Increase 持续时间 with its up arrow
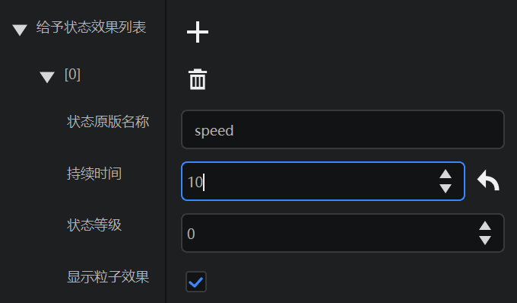517x303 pixels. pos(446,174)
